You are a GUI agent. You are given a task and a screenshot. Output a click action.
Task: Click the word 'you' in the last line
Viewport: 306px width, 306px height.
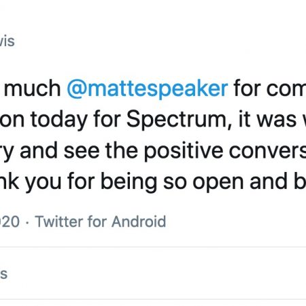click(43, 184)
